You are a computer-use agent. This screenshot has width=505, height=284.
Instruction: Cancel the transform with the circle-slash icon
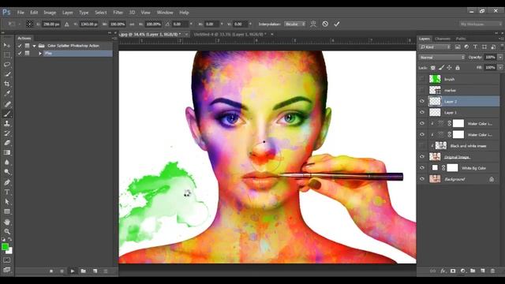[x=325, y=24]
